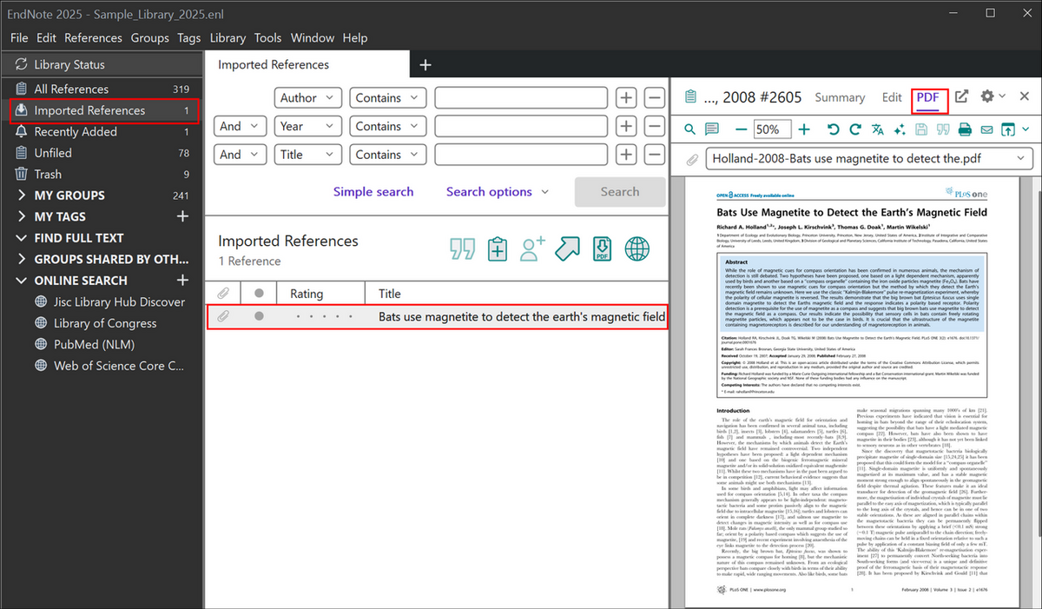This screenshot has width=1042, height=609.
Task: Rotate the PDF counterclockwise
Action: coord(833,129)
